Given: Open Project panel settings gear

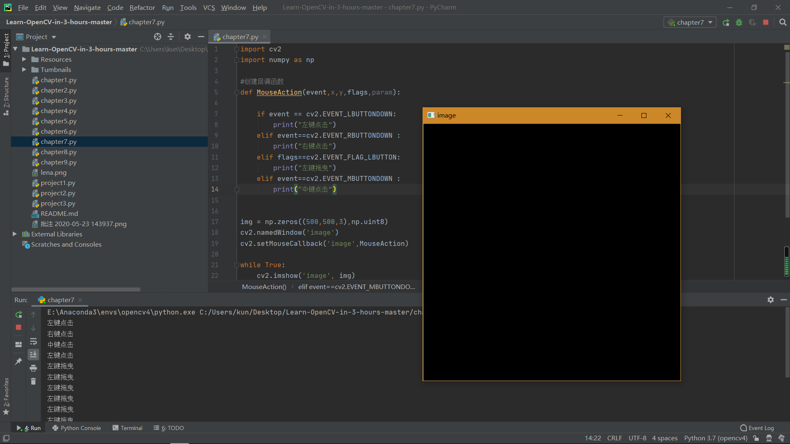Looking at the screenshot, I should [x=188, y=37].
